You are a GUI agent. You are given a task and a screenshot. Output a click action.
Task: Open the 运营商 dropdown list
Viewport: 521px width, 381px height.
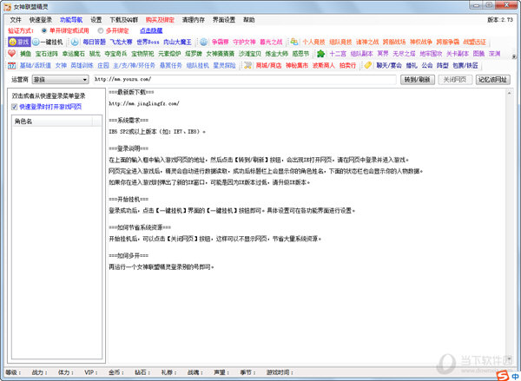60,80
